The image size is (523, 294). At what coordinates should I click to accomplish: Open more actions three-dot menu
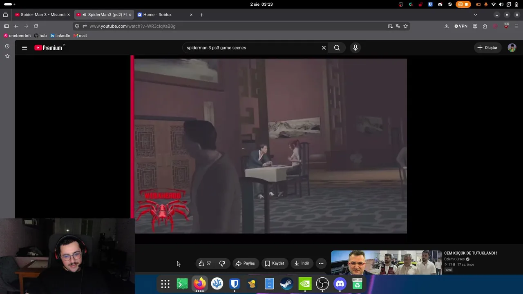[321, 263]
